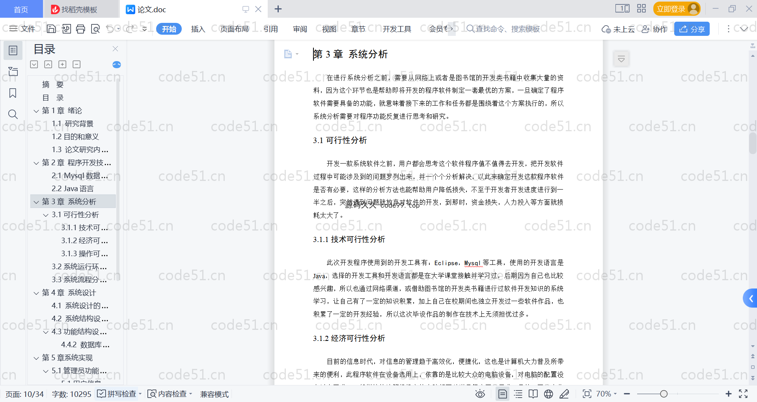This screenshot has width=757, height=402.
Task: Switch to the 视图 tab
Action: click(x=329, y=29)
